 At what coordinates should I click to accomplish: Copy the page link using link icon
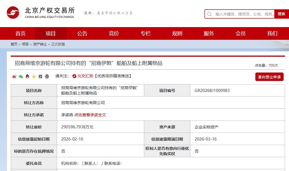pyautogui.click(x=40, y=76)
